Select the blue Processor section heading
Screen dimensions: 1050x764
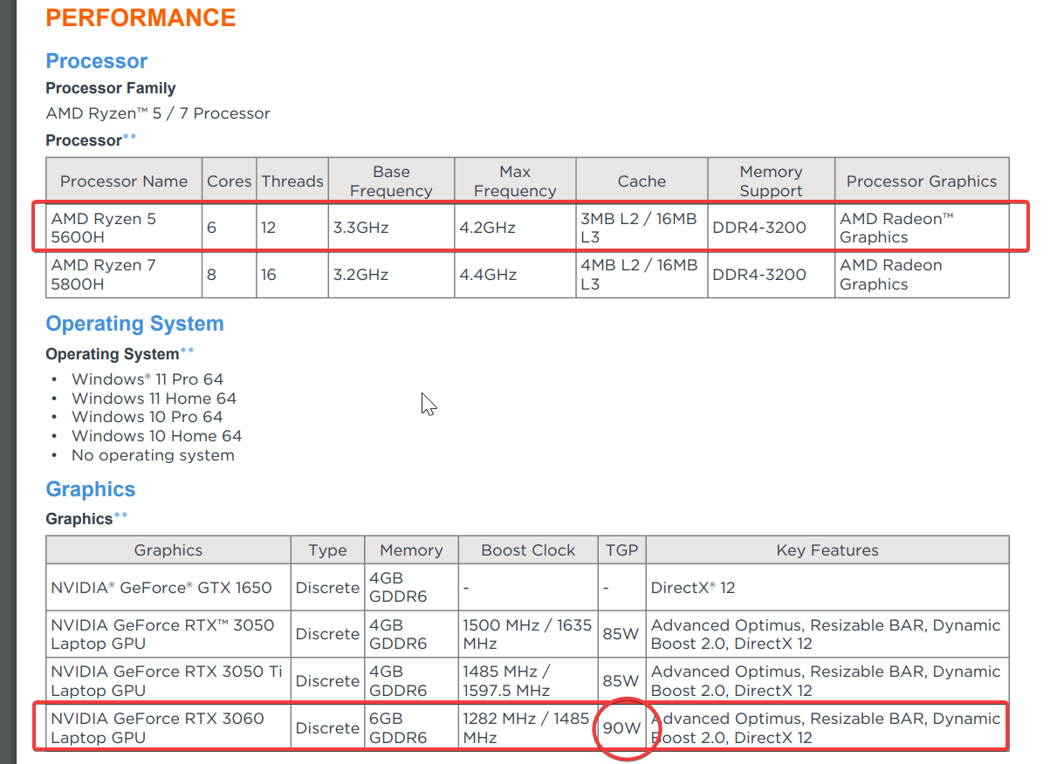click(96, 61)
